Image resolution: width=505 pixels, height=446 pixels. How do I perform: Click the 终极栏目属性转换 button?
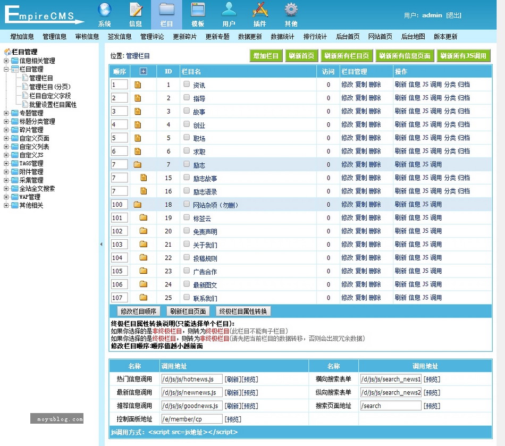[243, 311]
